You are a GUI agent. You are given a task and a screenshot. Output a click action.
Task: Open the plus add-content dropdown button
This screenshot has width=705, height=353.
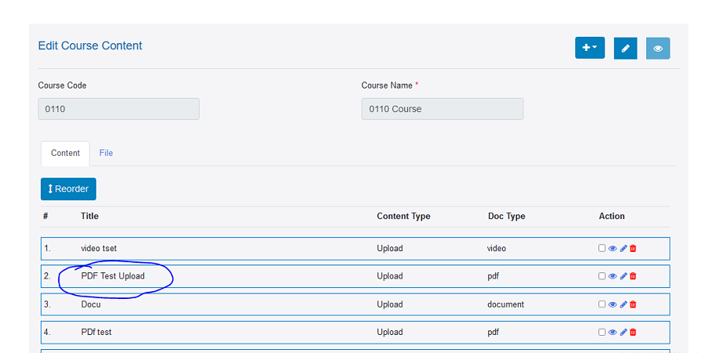(x=589, y=48)
